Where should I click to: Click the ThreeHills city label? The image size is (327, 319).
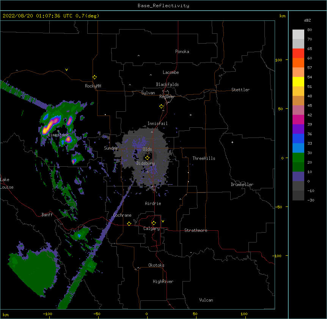coord(204,158)
